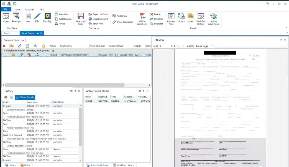Select the Routed row in Active Work Items
Image resolution: width=289 pixels, height=167 pixels.
coord(117,101)
